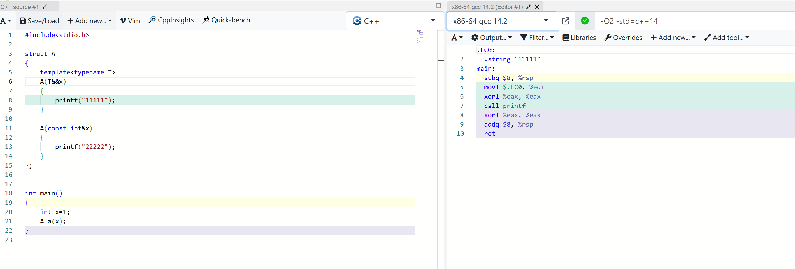Click the green compilation status check icon

(x=585, y=21)
